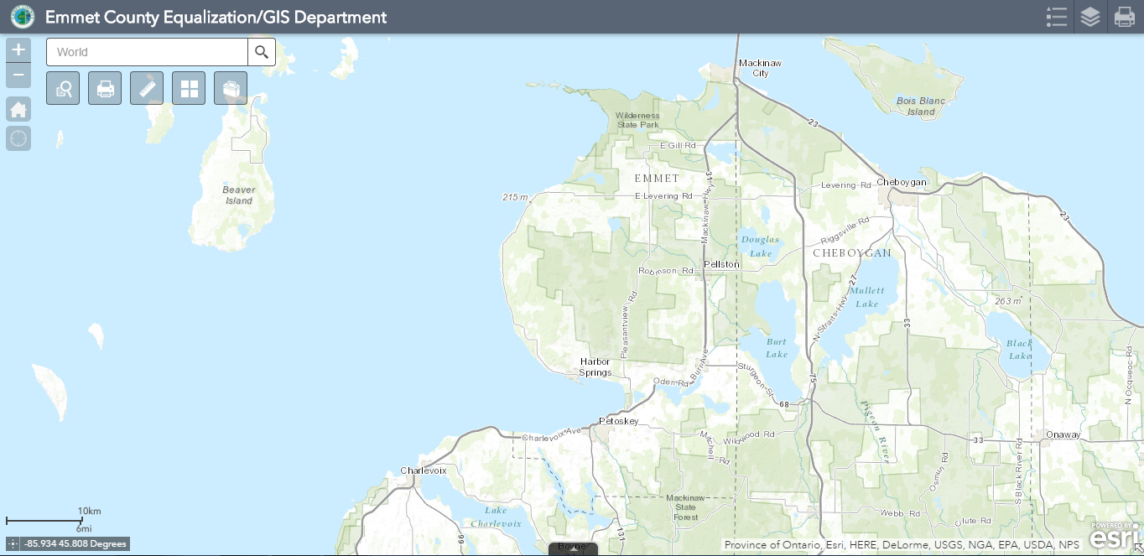
Task: Open the Legend panel
Action: click(1056, 17)
